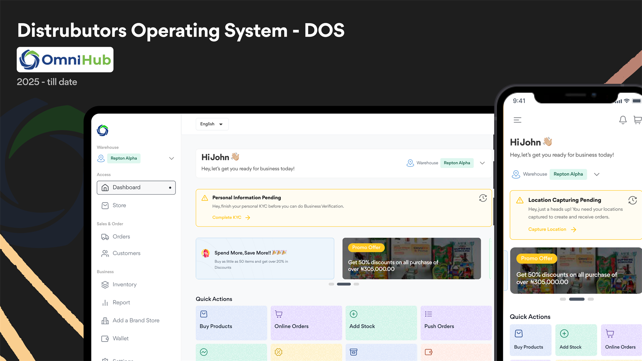Click the Add a Brand Store item

point(136,321)
